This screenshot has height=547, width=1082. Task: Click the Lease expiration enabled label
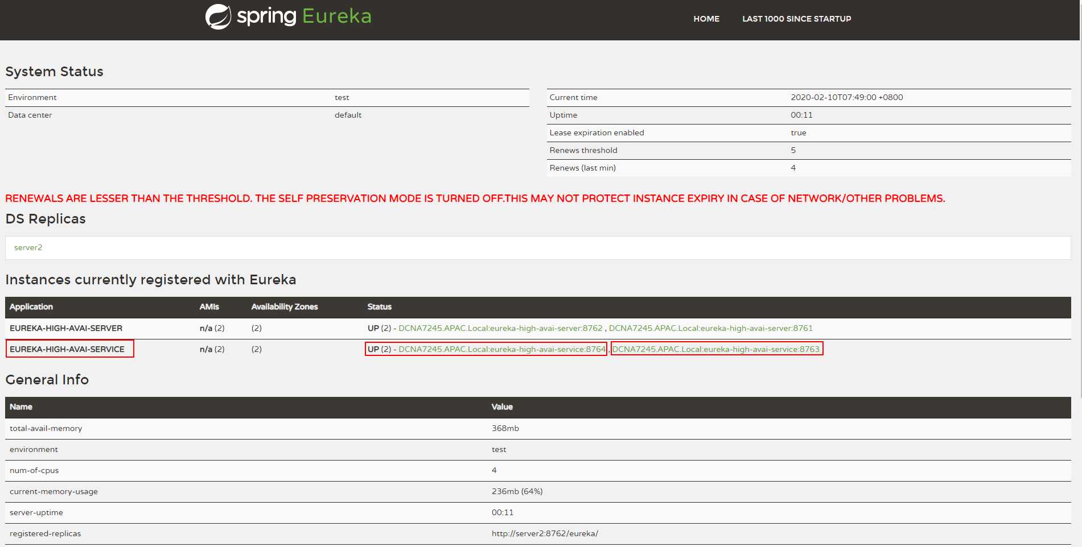(597, 132)
